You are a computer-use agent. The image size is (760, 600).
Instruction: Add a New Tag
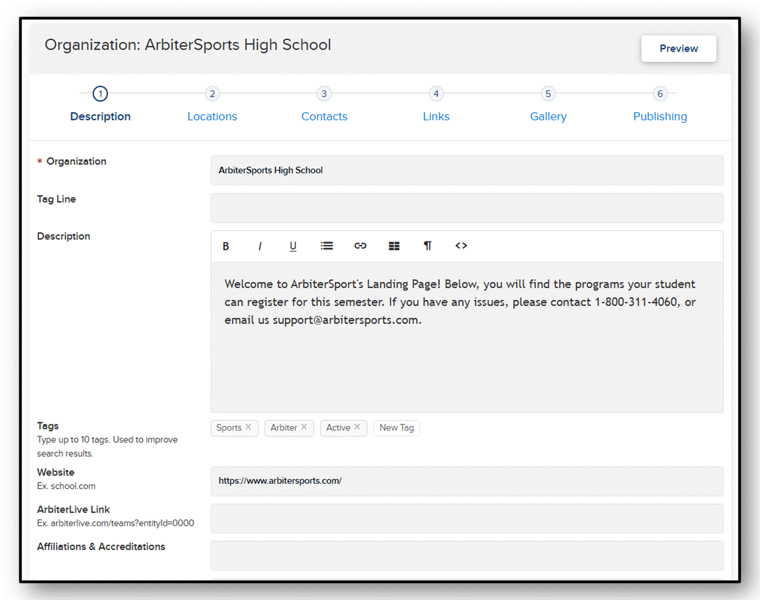(x=397, y=428)
